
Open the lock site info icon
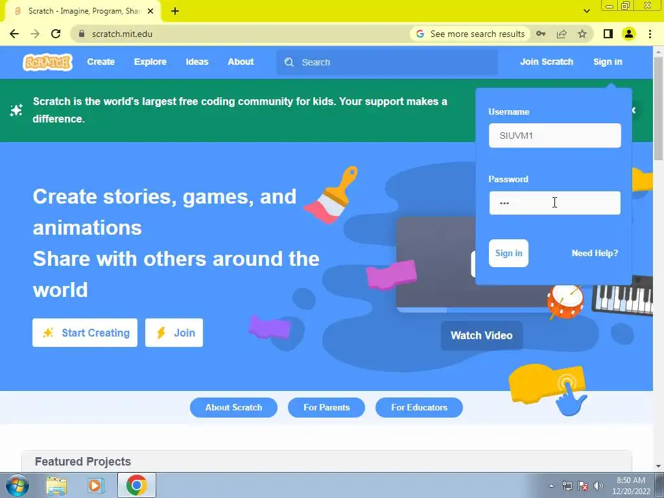(x=82, y=34)
